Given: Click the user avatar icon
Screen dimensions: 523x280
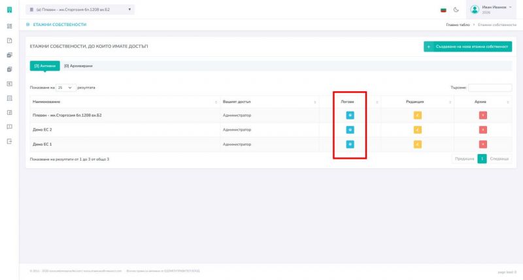Looking at the screenshot, I should click(x=475, y=9).
